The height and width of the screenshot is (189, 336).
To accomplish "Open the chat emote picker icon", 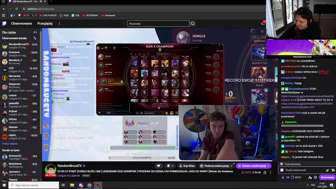I will click(x=333, y=170).
